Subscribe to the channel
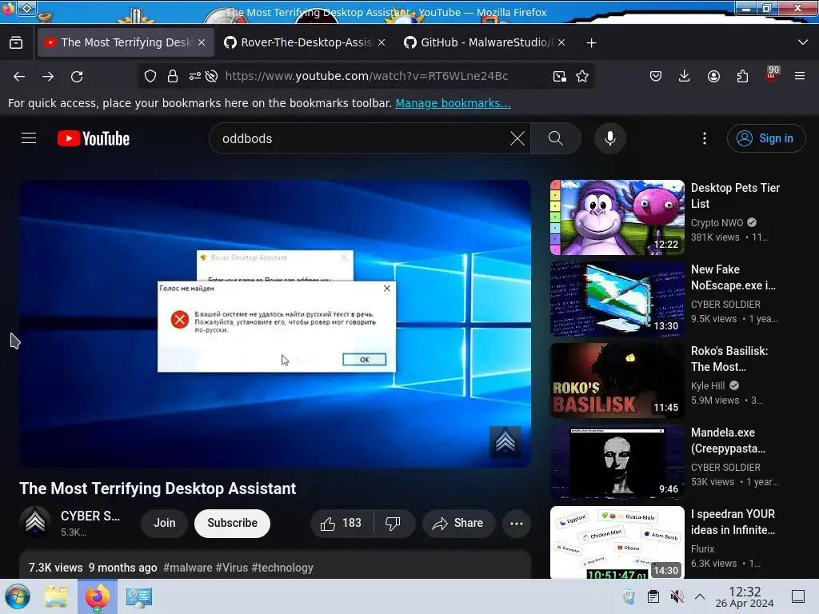 (x=233, y=523)
